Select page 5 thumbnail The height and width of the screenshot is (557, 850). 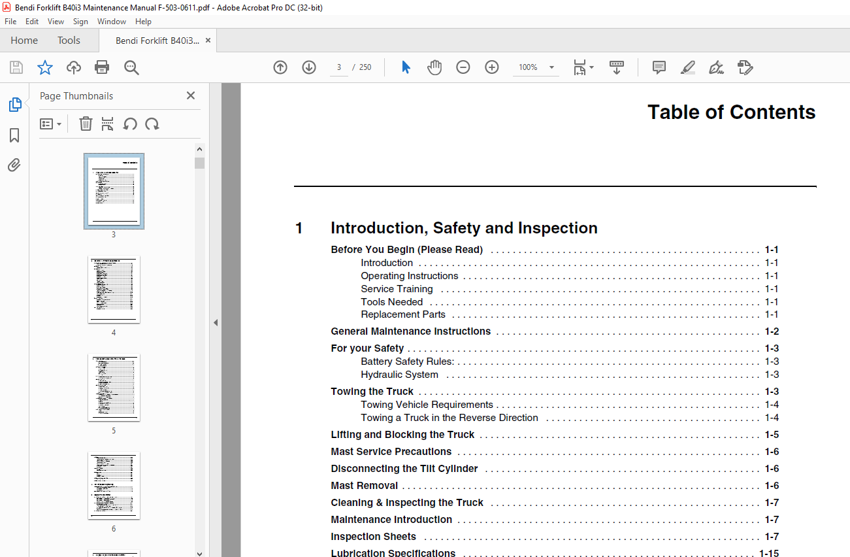tap(114, 388)
